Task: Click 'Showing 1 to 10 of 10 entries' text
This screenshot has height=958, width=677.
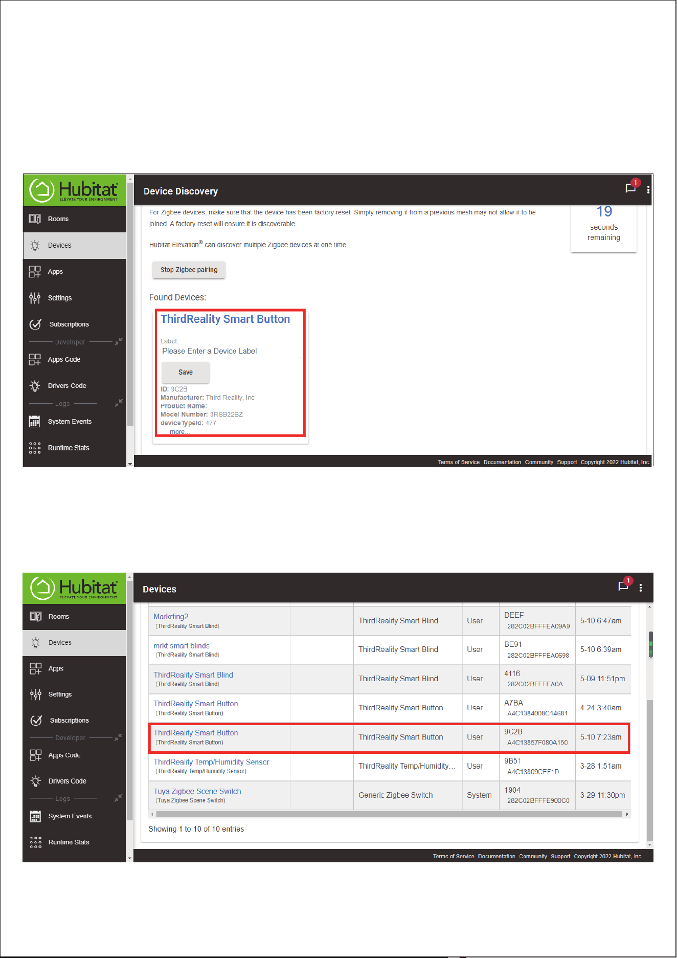Action: (196, 829)
